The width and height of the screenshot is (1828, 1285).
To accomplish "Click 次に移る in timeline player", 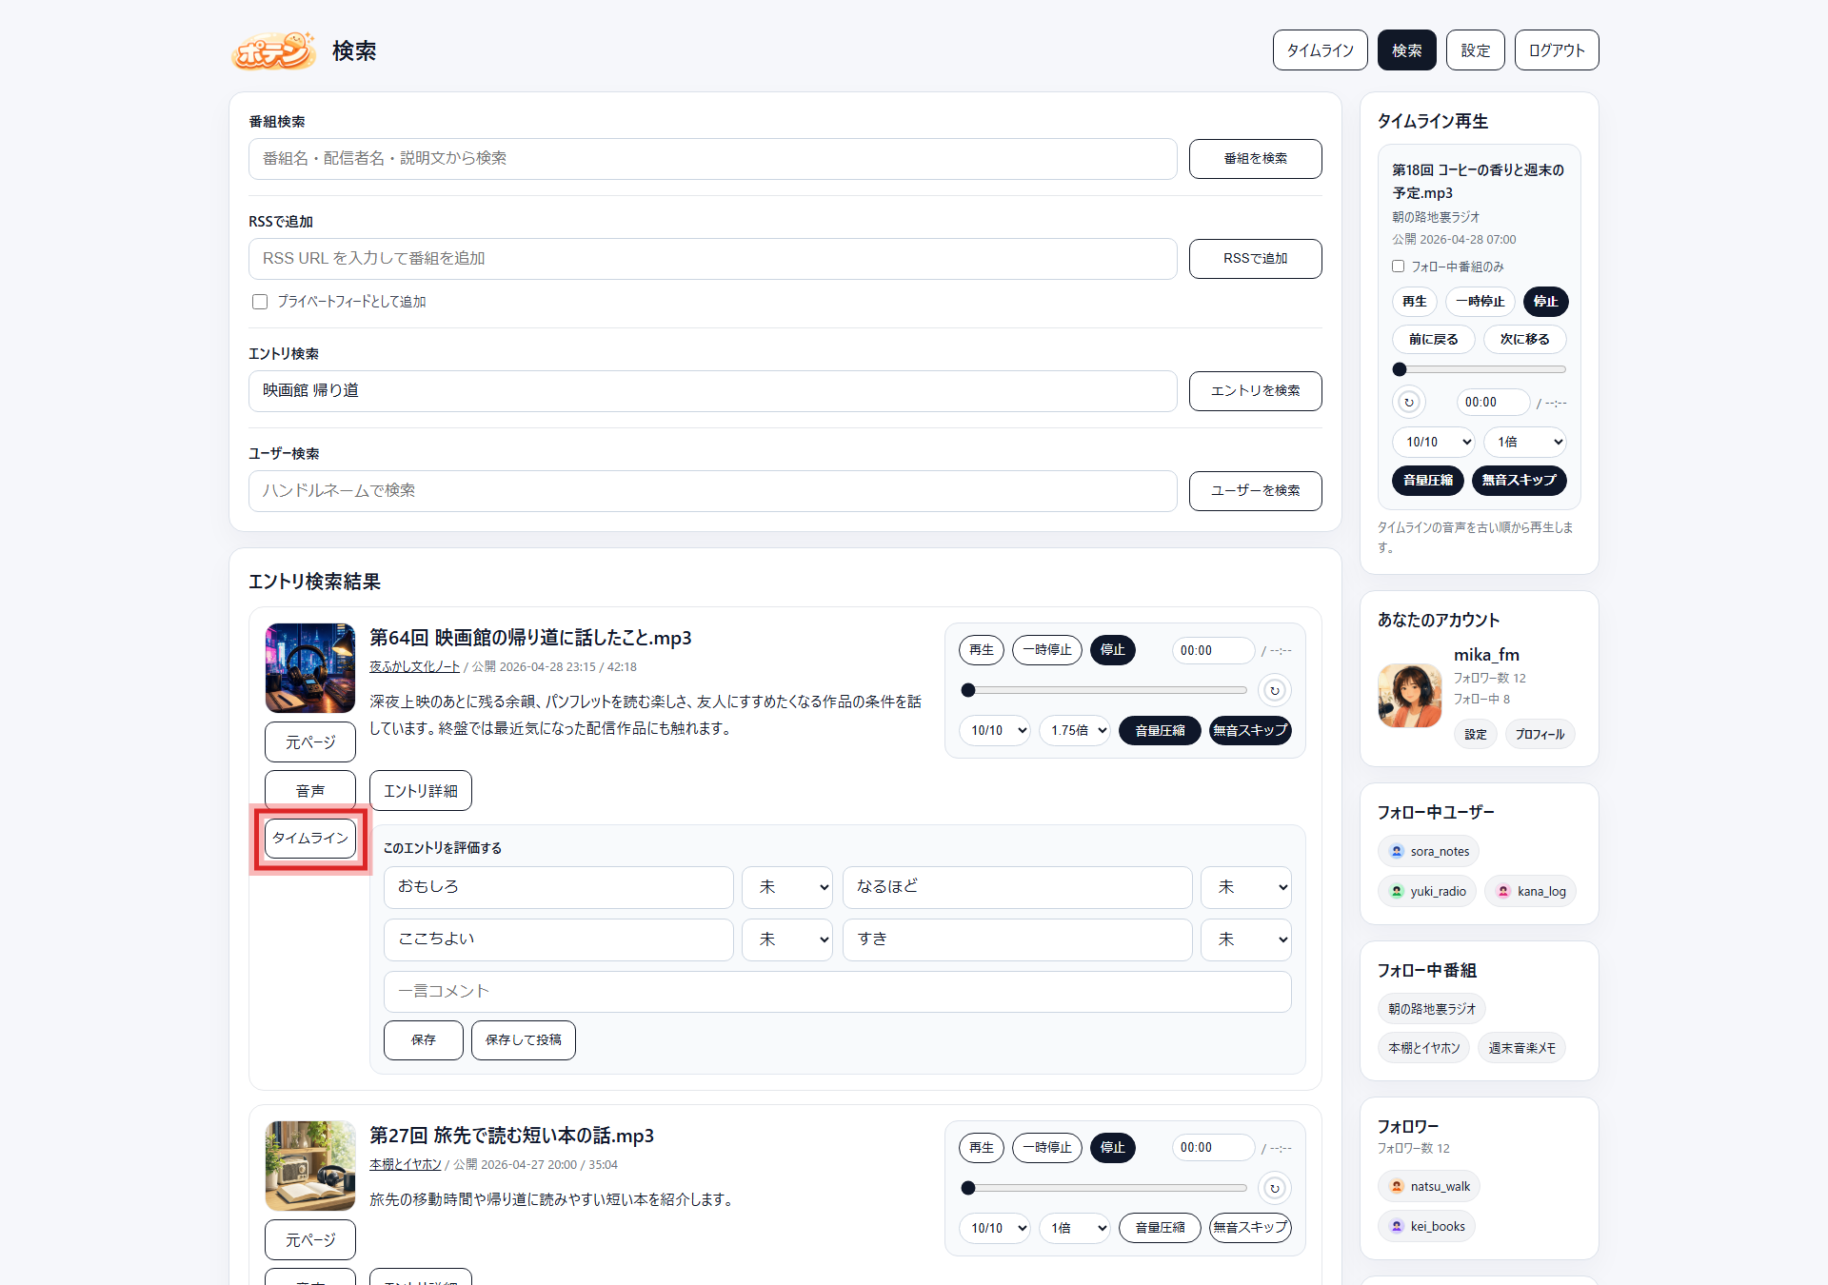I will [1525, 340].
